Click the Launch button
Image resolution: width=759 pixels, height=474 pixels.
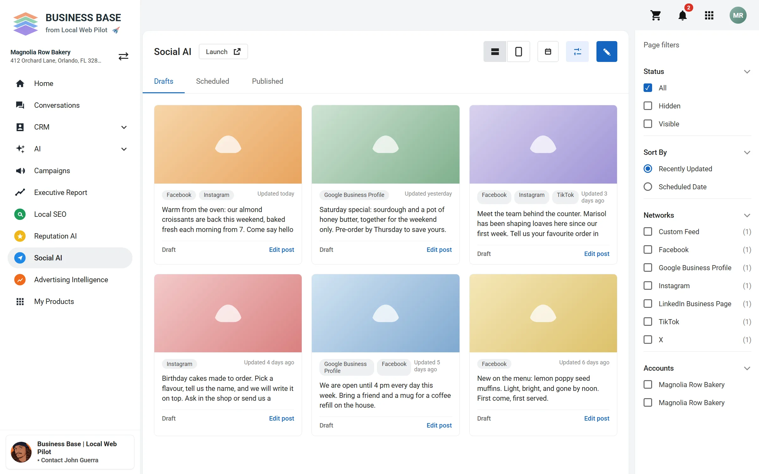[x=223, y=52]
